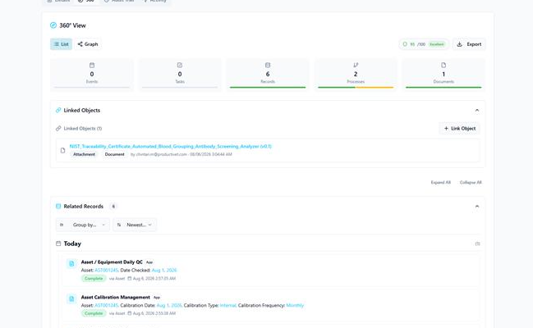Screen dimensions: 533x328
Task: Click the Today calendar icon
Action: coord(58,244)
